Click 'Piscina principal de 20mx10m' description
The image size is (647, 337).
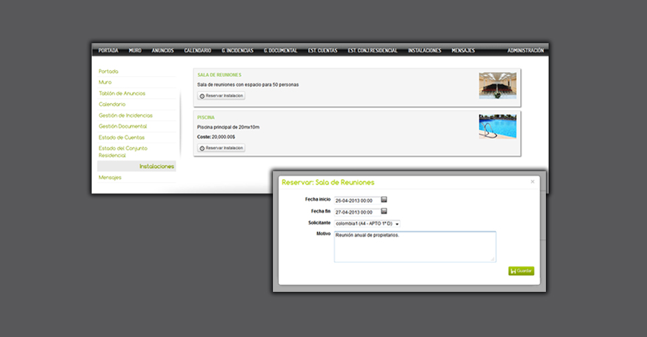(x=228, y=127)
